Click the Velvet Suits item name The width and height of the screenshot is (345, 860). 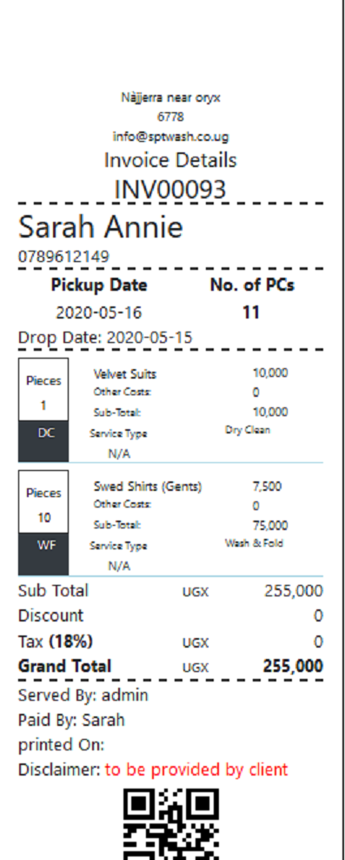click(x=125, y=374)
